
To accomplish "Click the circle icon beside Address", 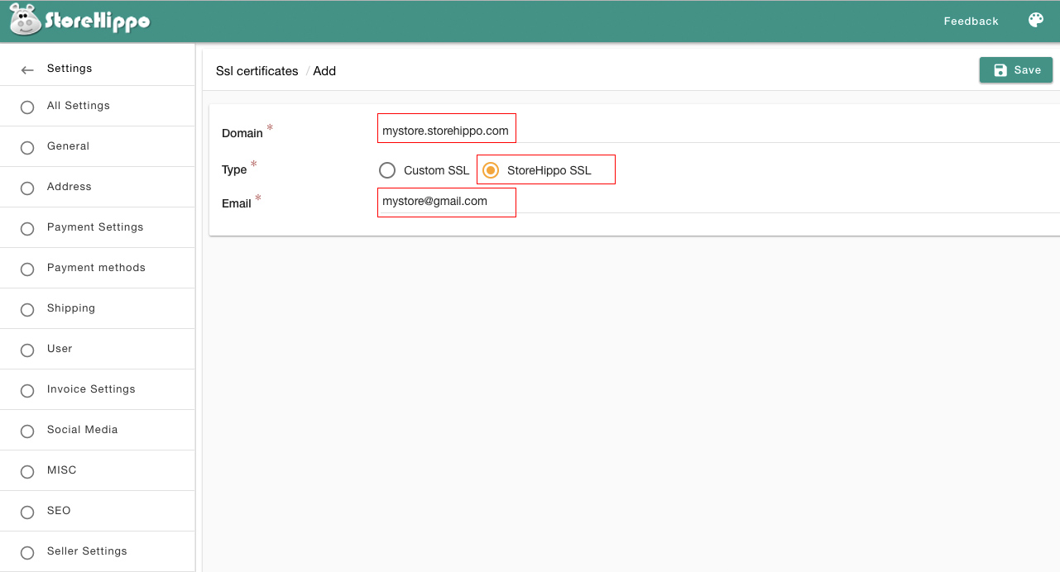I will tap(27, 188).
